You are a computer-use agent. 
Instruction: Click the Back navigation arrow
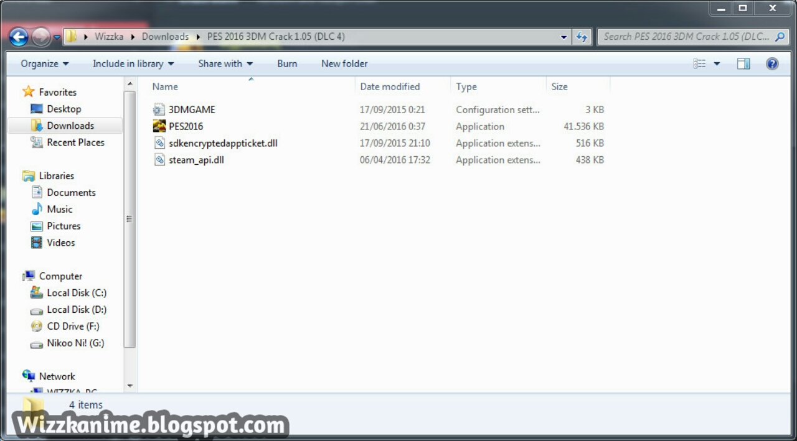click(x=19, y=37)
